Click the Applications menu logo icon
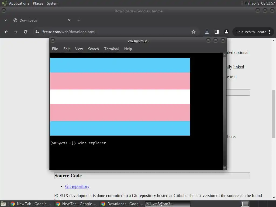Screen dimensions: 276x207 pyautogui.click(x=4, y=3)
